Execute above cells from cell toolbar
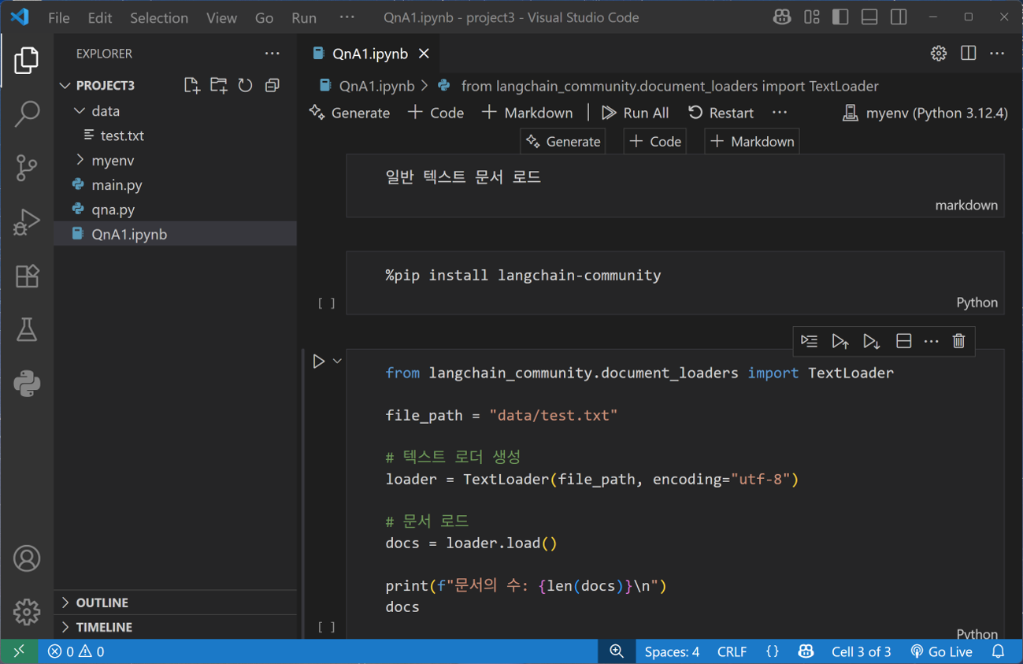The width and height of the screenshot is (1023, 664). [x=840, y=341]
